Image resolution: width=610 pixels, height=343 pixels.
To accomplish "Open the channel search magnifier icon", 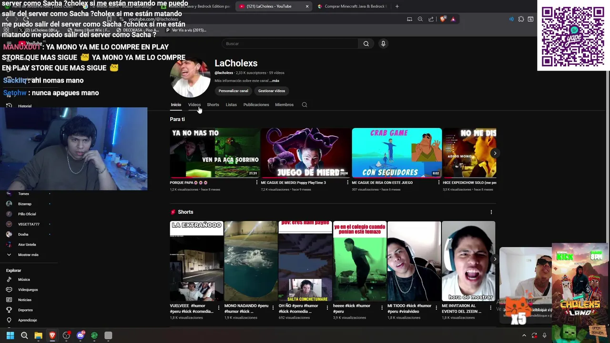I will tap(305, 105).
